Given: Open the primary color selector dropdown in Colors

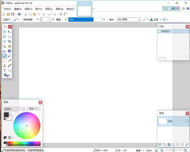Looking at the screenshot, I should (14, 109).
